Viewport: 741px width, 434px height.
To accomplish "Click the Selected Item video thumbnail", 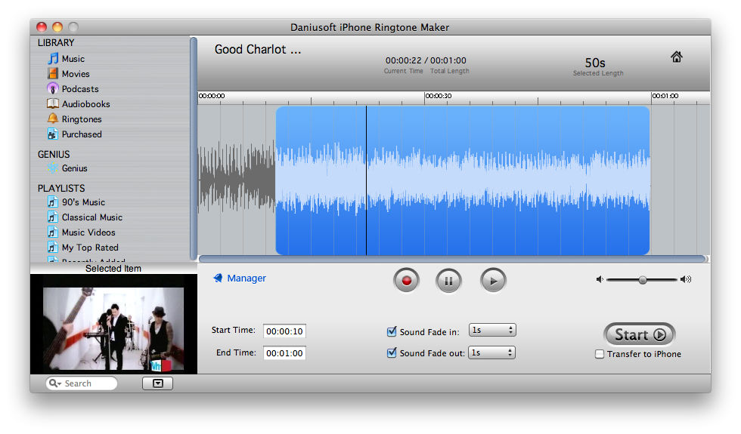I will 113,328.
